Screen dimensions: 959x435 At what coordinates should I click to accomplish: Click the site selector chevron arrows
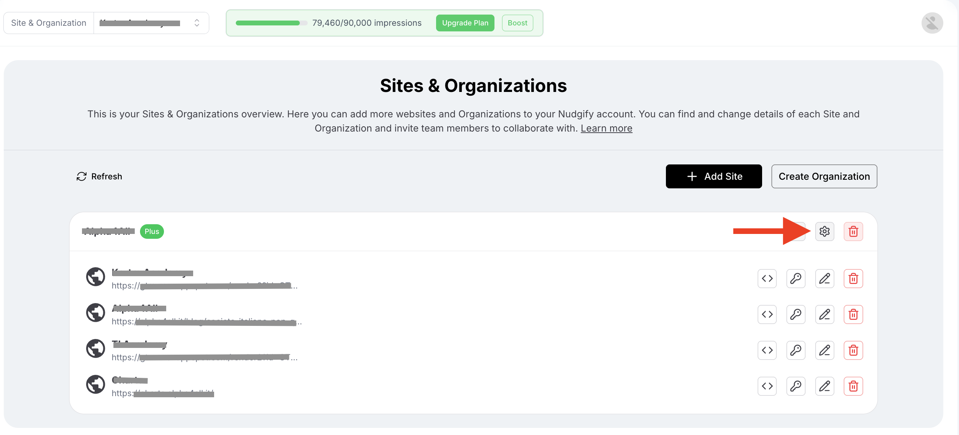tap(197, 23)
